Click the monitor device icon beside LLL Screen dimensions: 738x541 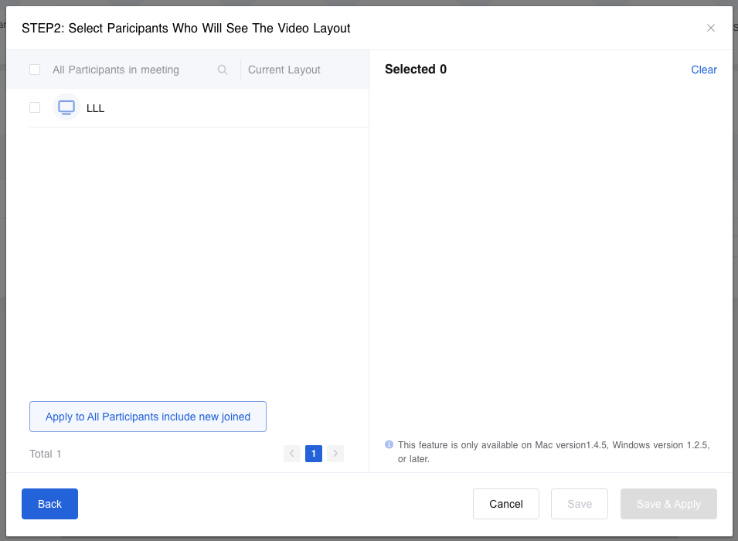[x=66, y=107]
